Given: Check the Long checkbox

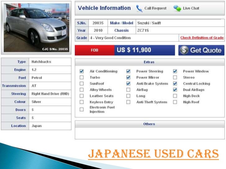Looking at the screenshot, I should [128, 96].
